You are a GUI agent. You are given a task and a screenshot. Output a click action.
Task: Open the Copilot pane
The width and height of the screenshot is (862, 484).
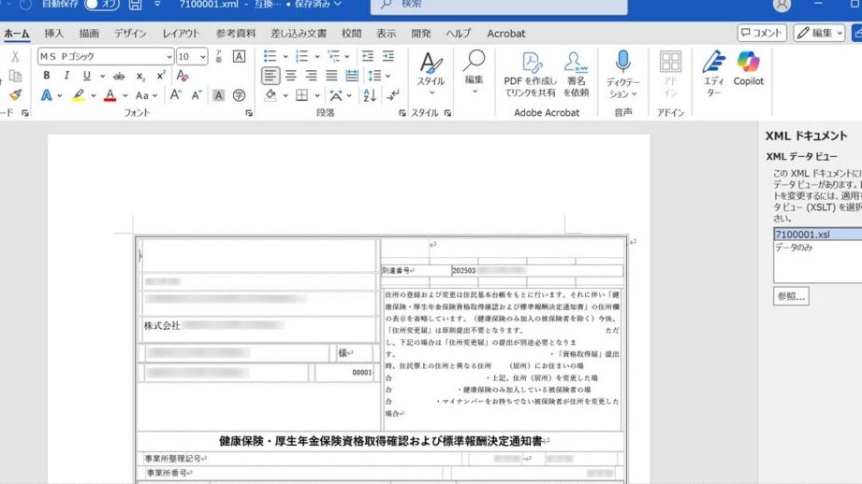[748, 69]
